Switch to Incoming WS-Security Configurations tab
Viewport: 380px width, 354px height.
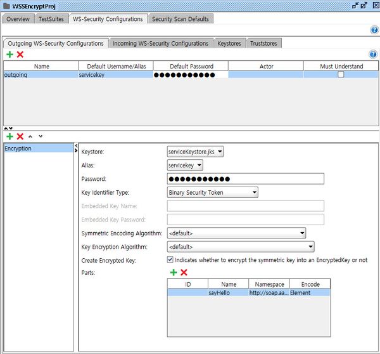coord(160,43)
